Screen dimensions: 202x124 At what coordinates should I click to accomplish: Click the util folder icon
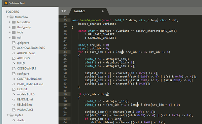pos(14,37)
